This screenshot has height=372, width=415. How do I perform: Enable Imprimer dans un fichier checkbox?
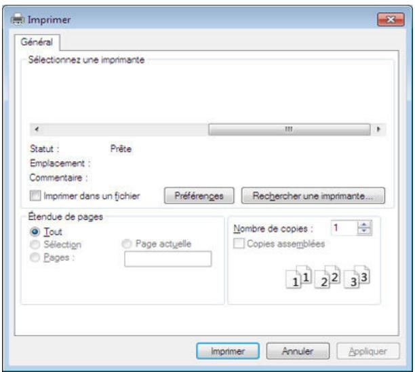pos(35,196)
